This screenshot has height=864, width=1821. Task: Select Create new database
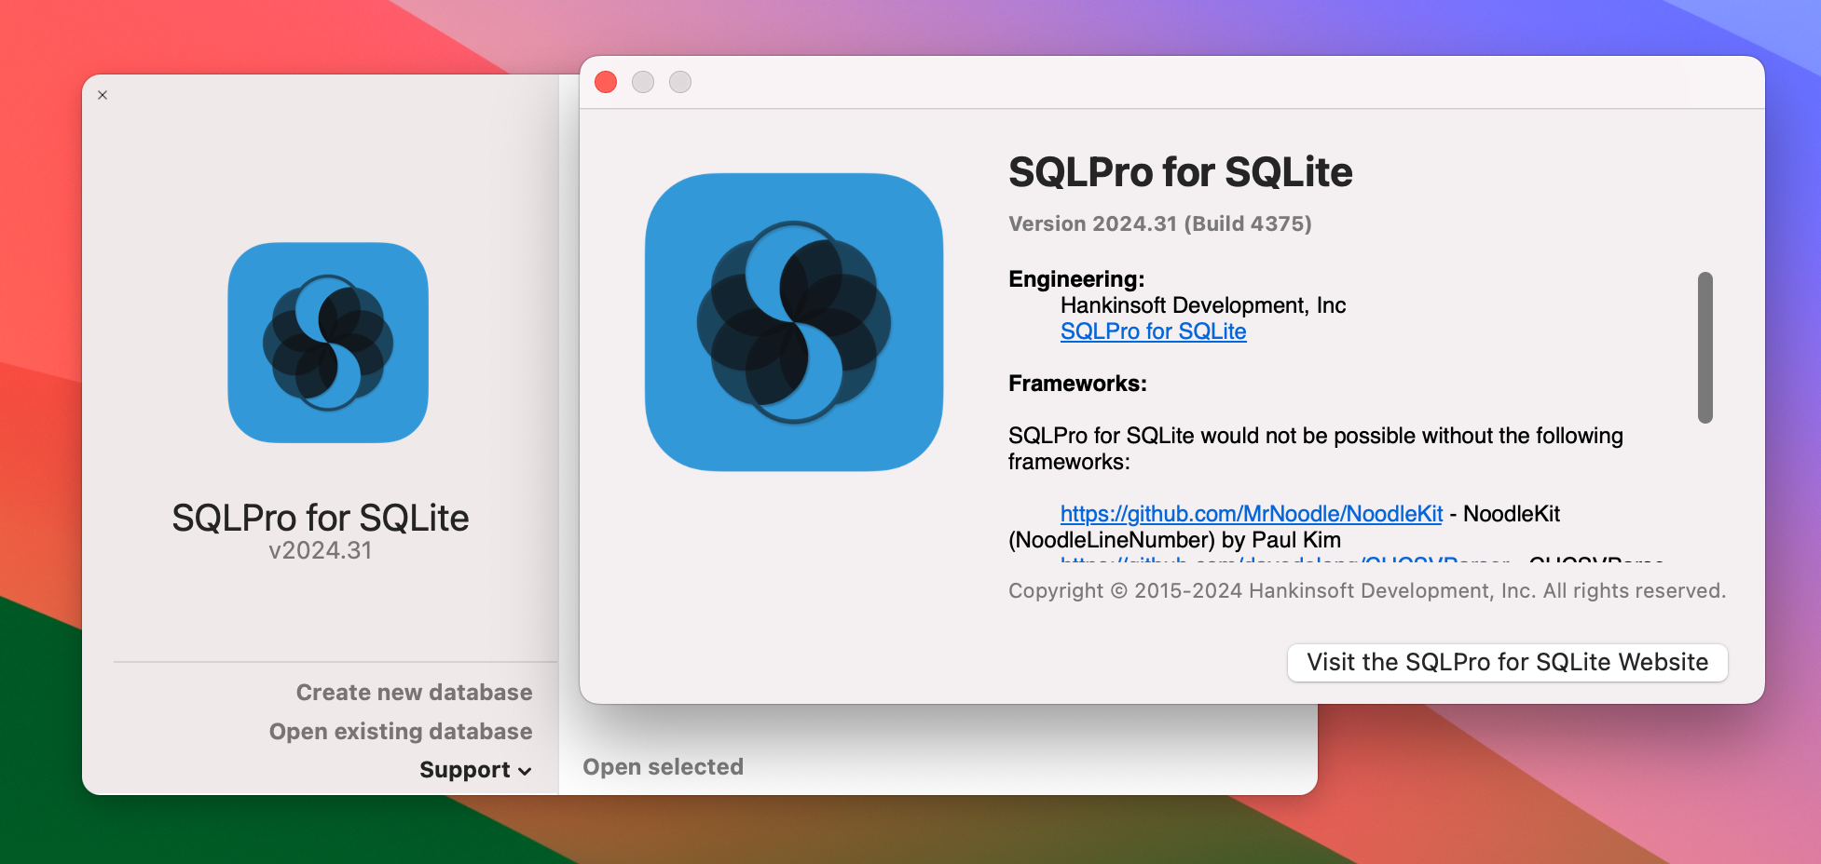coord(413,692)
